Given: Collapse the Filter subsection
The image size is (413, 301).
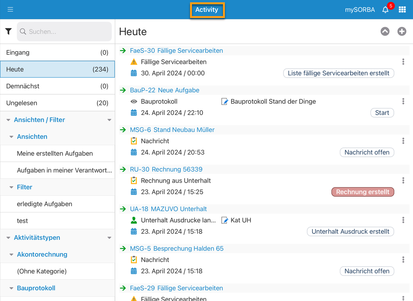Looking at the screenshot, I should tap(11, 187).
